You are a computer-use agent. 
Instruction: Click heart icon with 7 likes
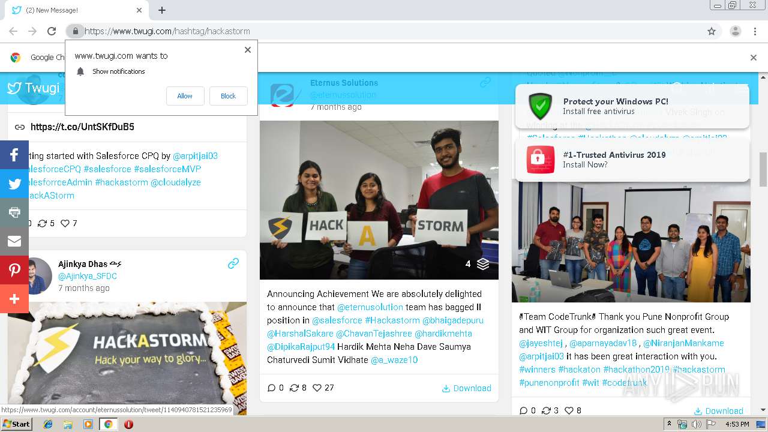coord(65,223)
